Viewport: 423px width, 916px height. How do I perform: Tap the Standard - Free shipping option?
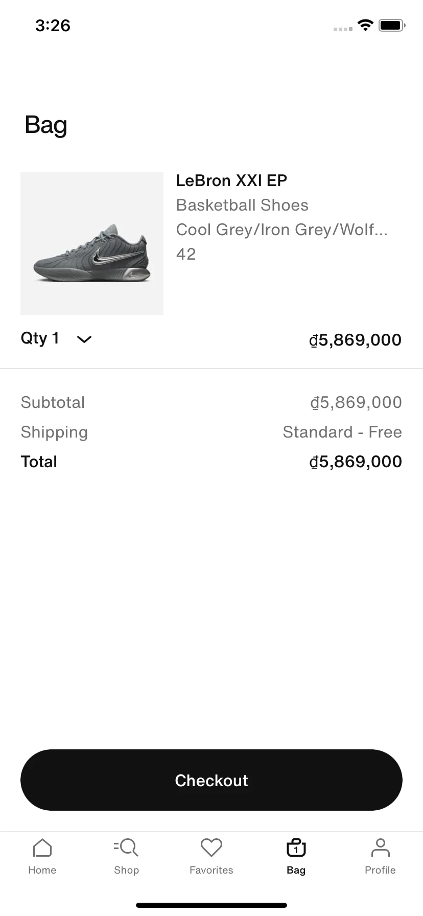[x=342, y=432]
